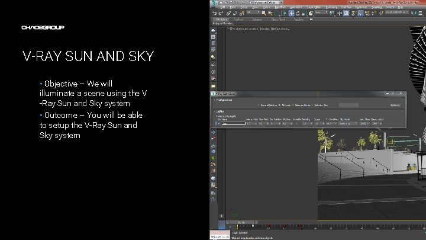
Task: Switch to the Populate ribbon tab
Action: click(x=299, y=20)
